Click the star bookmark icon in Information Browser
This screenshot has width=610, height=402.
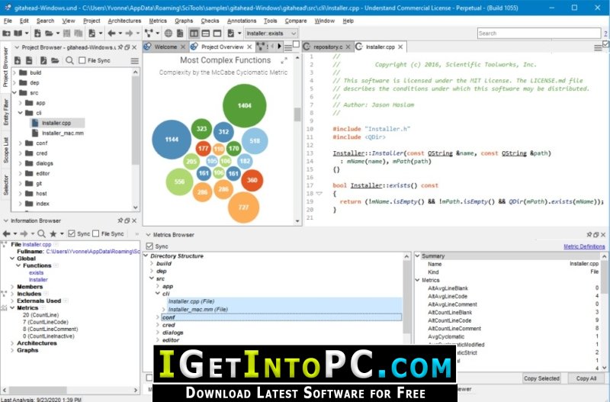53,233
